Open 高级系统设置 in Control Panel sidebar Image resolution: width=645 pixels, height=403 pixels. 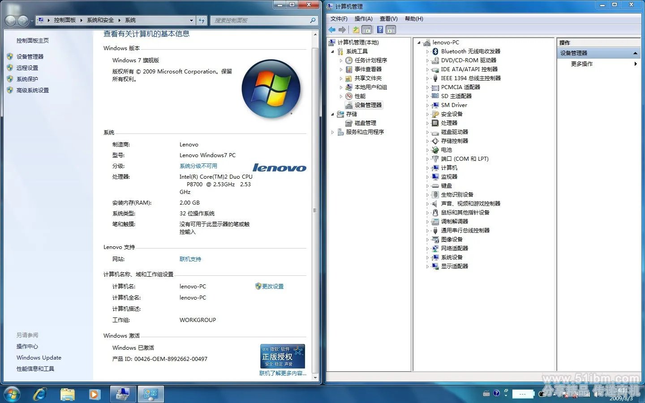point(33,90)
